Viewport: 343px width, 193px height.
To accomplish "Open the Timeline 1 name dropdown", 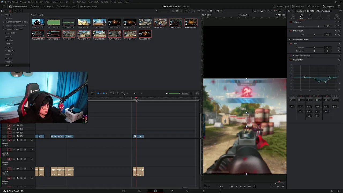I will [x=244, y=15].
